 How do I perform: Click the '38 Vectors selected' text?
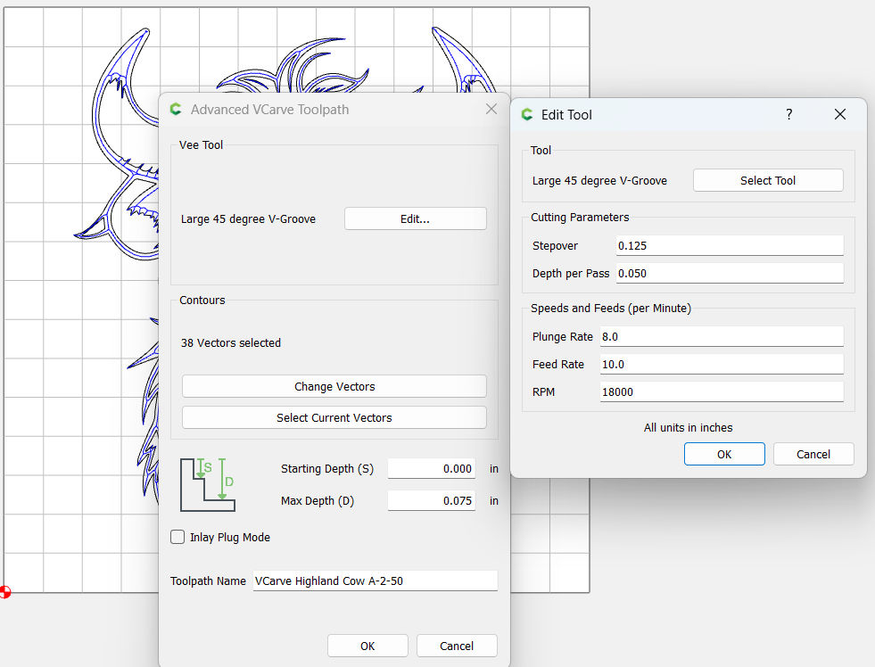[230, 343]
